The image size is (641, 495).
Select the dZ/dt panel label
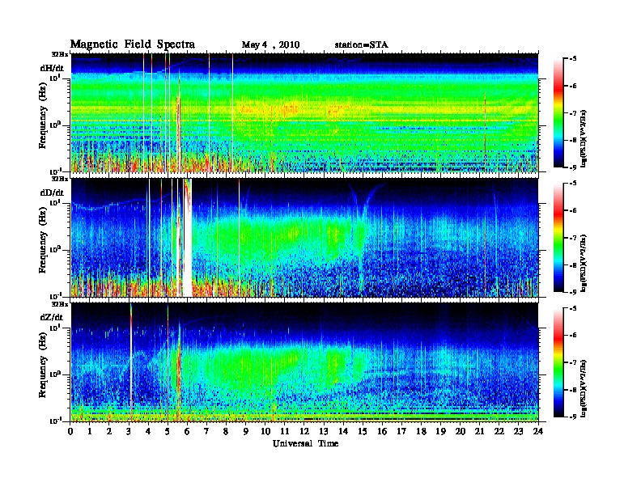[x=52, y=317]
